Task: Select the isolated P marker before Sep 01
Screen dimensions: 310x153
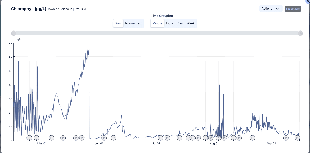Action: (252, 138)
